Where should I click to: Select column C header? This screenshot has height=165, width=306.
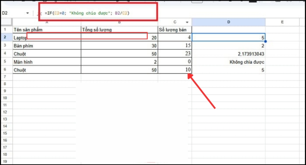coord(174,22)
